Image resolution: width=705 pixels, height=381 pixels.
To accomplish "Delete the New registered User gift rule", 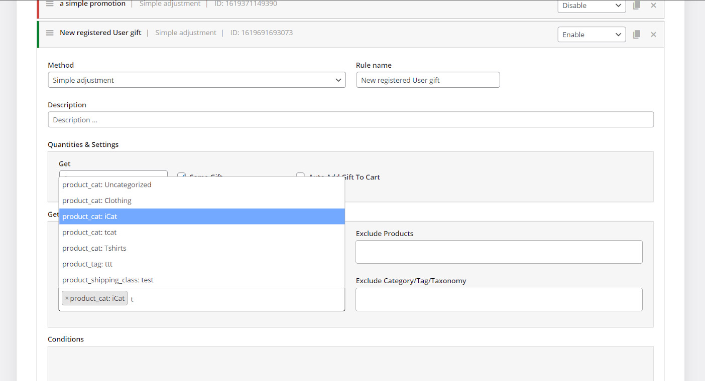I will click(x=653, y=35).
